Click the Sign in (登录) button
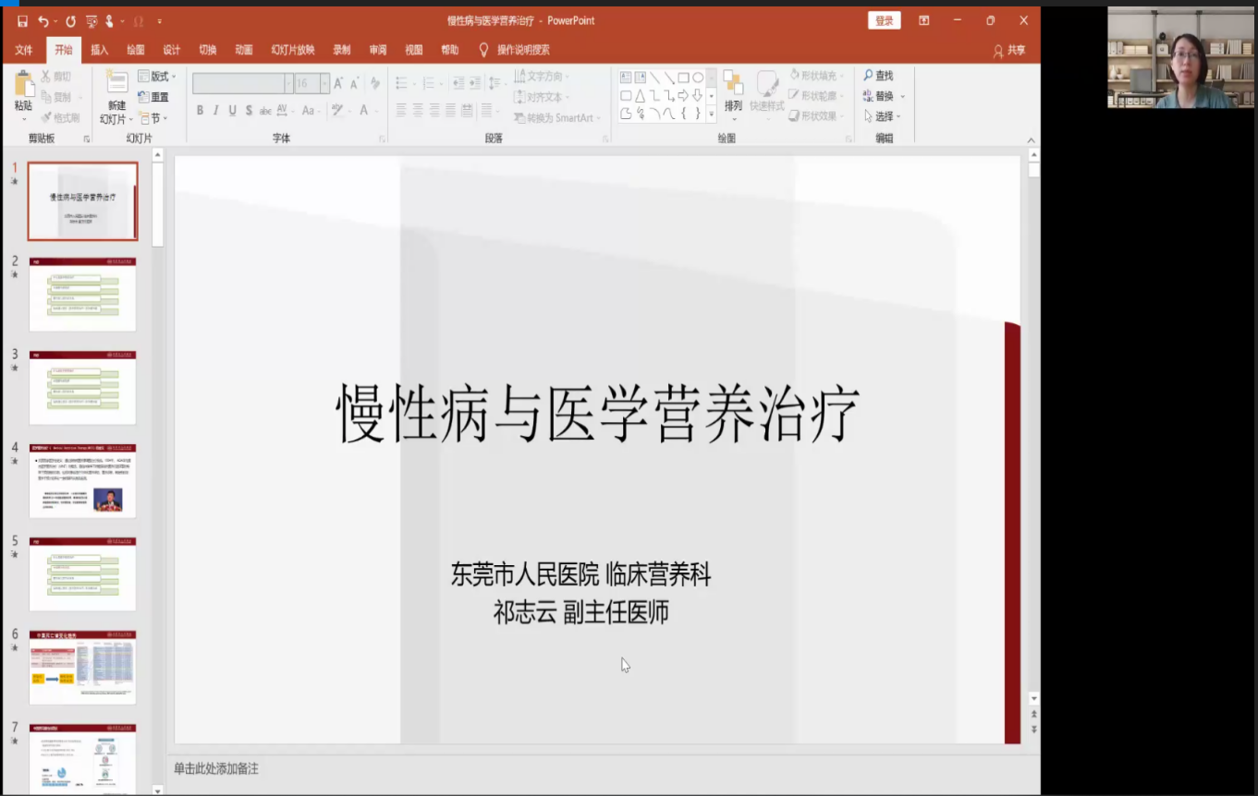1258x796 pixels. (884, 21)
